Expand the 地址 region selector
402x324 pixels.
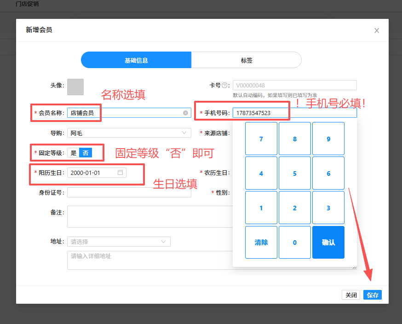tap(119, 242)
